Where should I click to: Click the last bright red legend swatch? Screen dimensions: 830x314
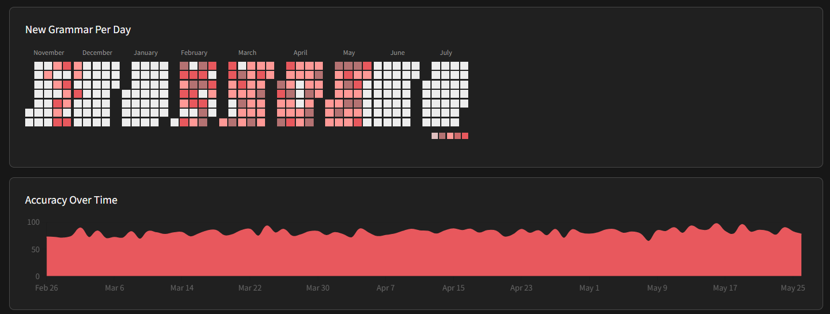click(465, 136)
